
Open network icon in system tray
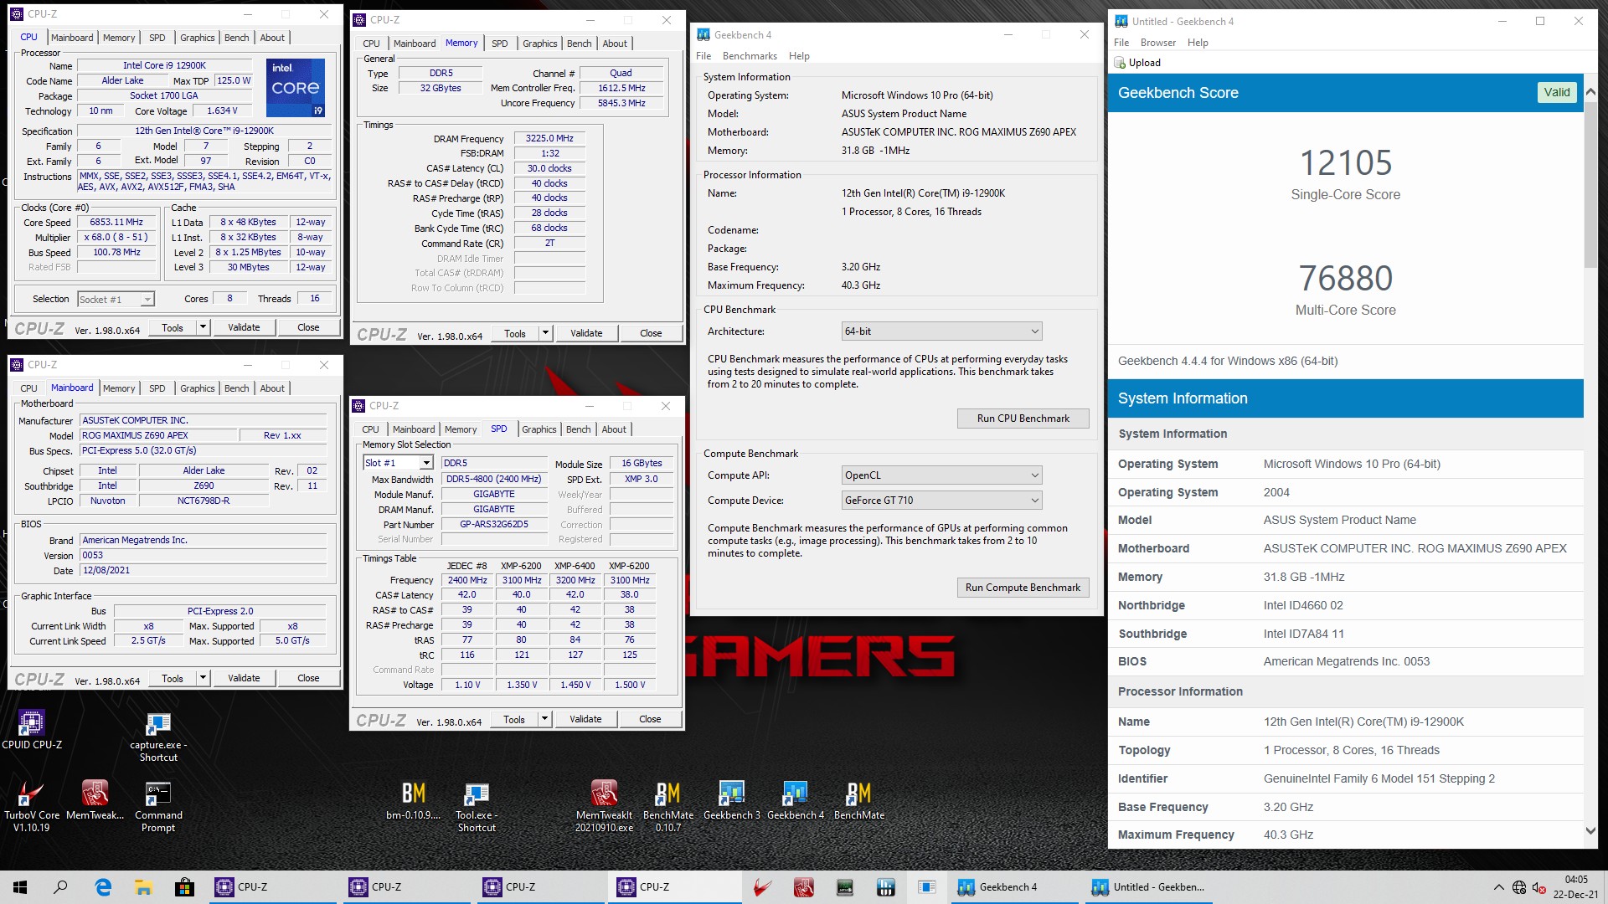(x=1519, y=887)
